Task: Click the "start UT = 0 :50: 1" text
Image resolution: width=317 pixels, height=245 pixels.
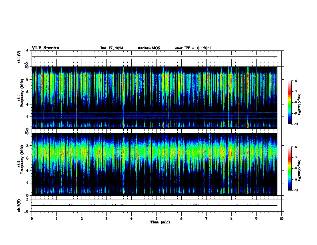Action: pos(193,48)
